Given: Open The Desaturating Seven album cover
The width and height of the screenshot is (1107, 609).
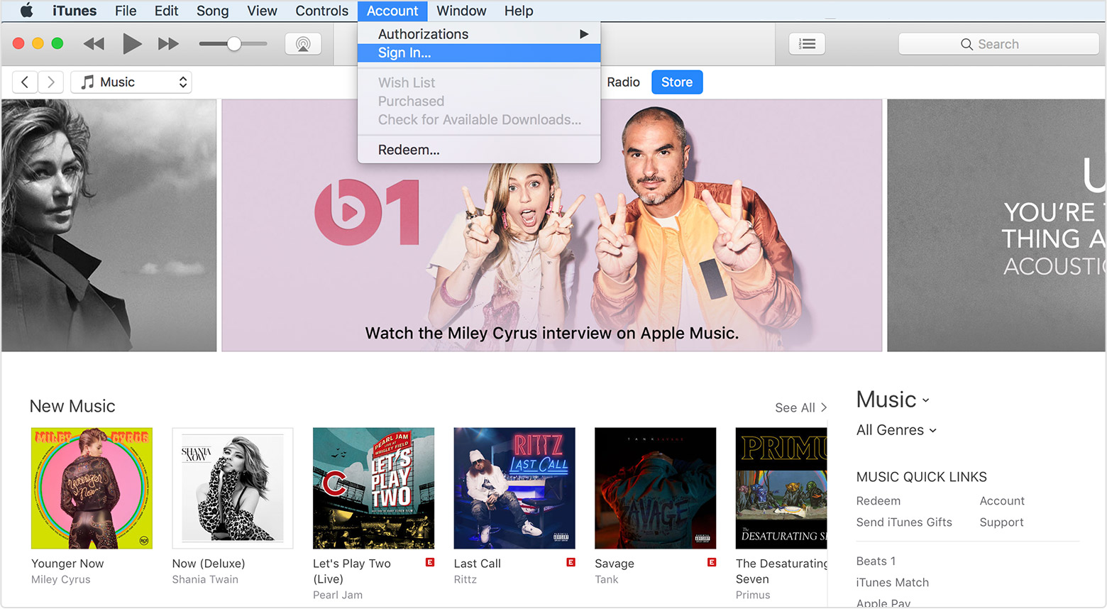Looking at the screenshot, I should click(781, 488).
